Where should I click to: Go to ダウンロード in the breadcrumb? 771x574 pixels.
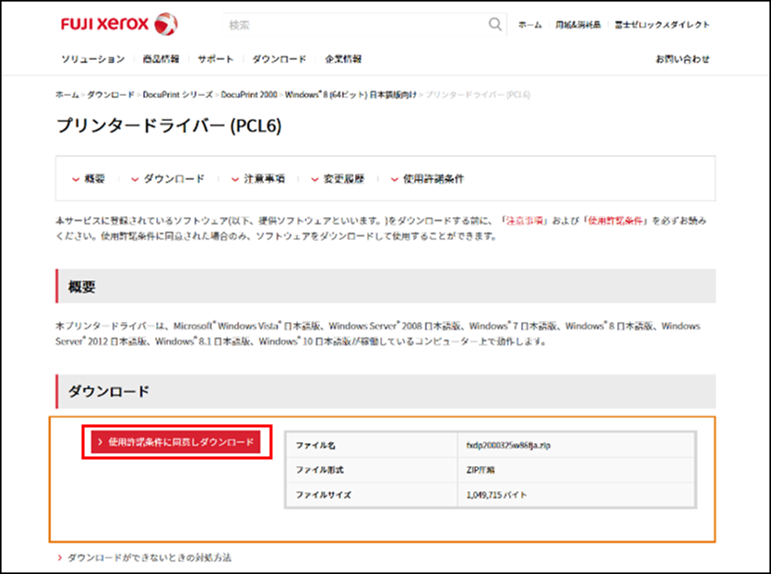click(x=111, y=94)
